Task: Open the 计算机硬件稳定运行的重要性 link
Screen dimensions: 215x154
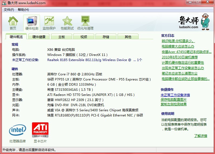Action: click(x=183, y=63)
